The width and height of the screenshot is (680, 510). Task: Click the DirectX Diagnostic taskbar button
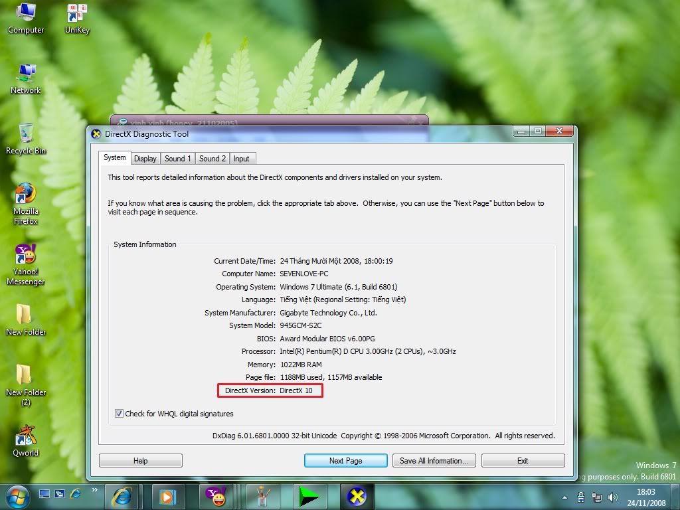pos(357,497)
